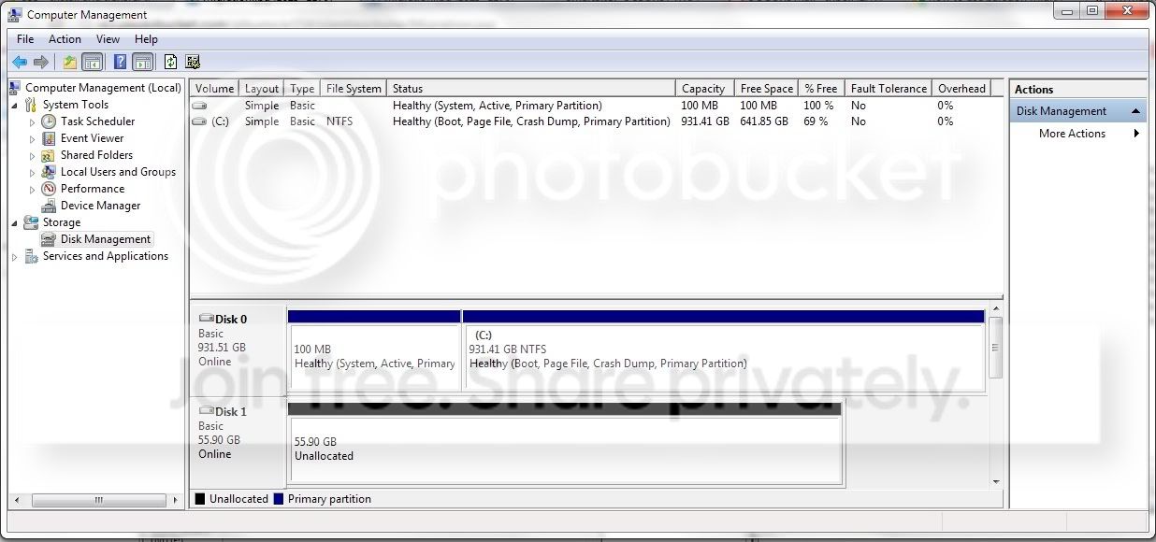Click the Local Users and Groups icon
Screen dimensions: 1156x542
click(49, 172)
